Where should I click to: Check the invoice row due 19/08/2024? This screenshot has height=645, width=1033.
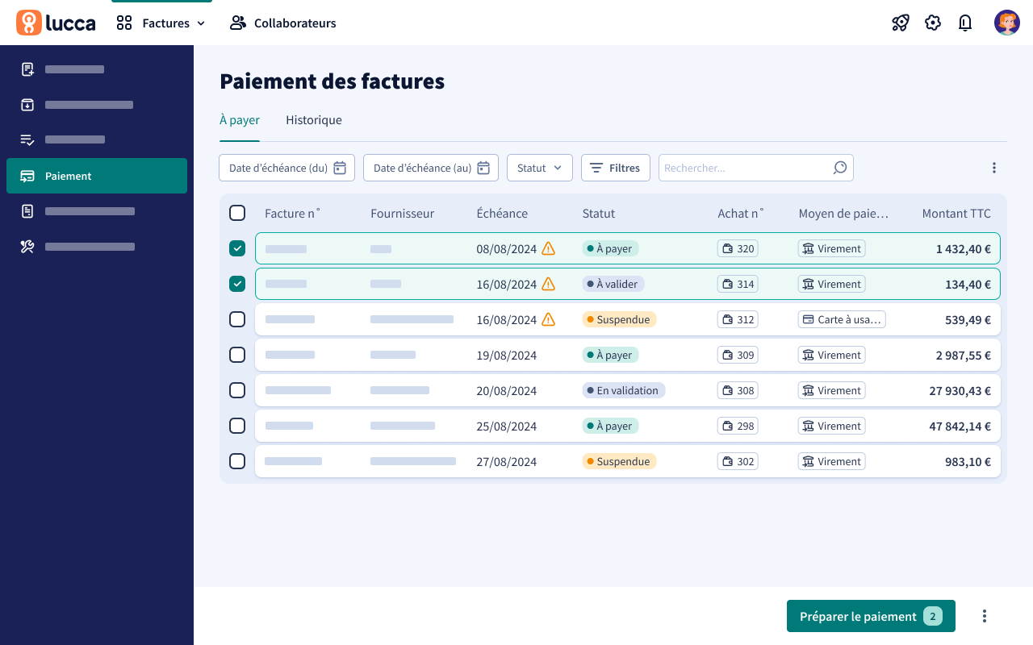coord(237,355)
